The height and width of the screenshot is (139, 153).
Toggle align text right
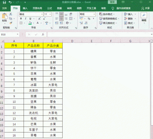pyautogui.click(x=66, y=19)
